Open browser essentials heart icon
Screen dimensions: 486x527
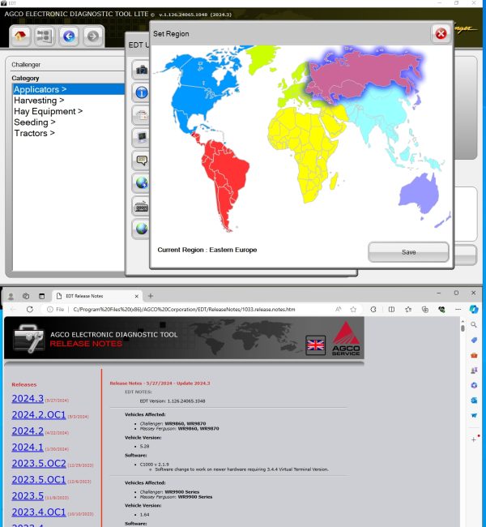tap(441, 309)
